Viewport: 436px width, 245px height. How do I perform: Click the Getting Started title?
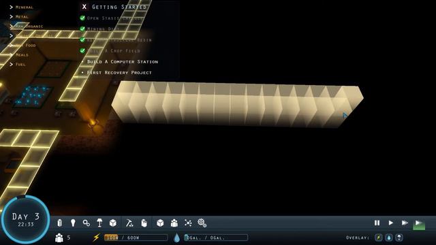coord(119,7)
